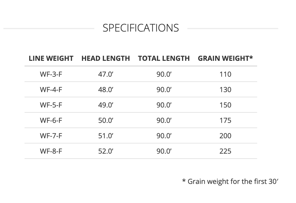Click the SPECIFICATIONS heading
This screenshot has height=203, width=296.
(x=141, y=28)
